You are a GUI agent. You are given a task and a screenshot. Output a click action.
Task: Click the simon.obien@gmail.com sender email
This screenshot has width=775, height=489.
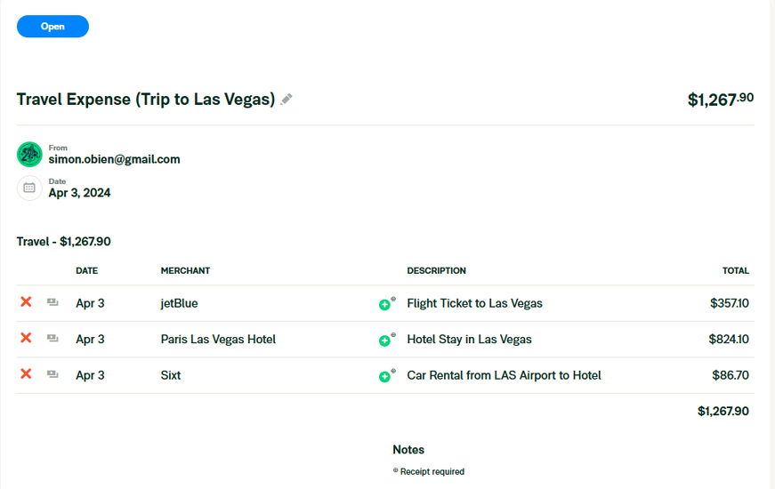pyautogui.click(x=114, y=160)
